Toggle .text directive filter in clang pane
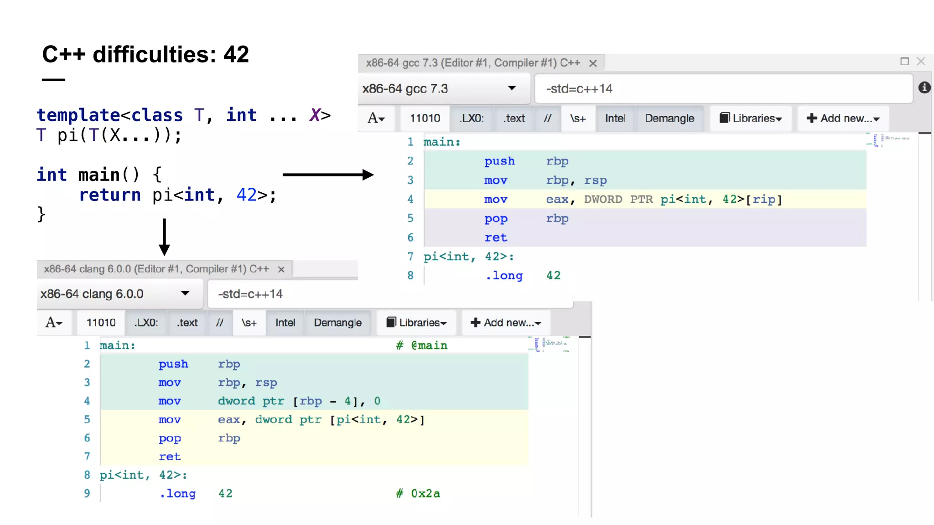This screenshot has width=934, height=525. [187, 323]
